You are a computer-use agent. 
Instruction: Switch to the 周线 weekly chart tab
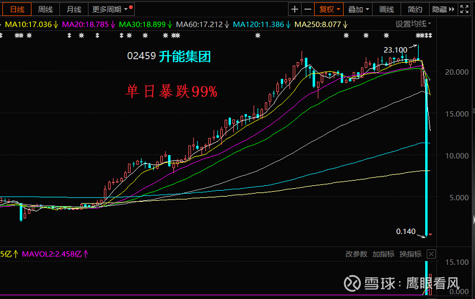point(46,9)
